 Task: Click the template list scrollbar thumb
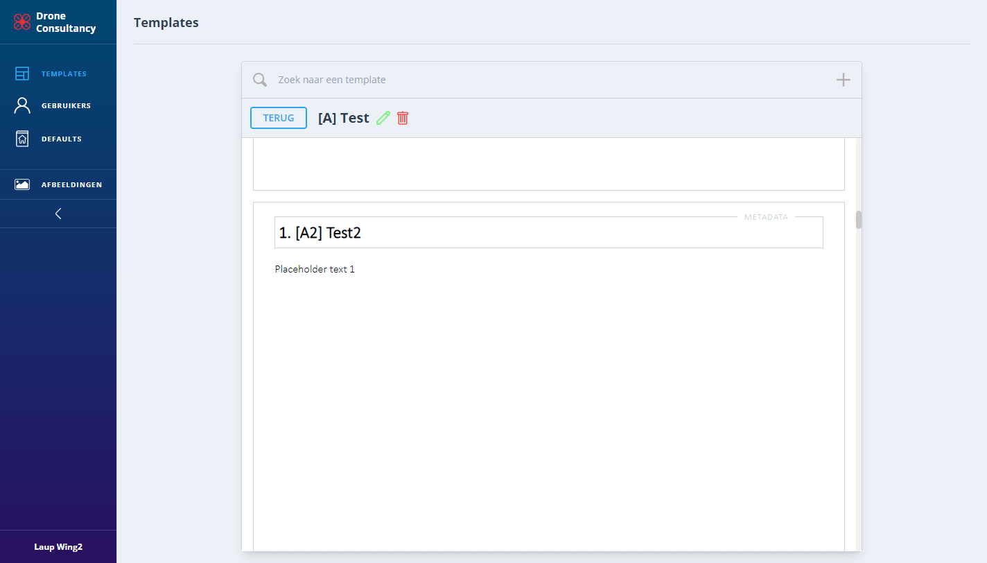pos(859,220)
